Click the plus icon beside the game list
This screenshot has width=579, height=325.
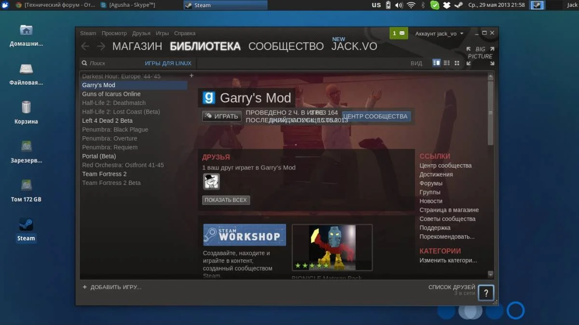click(x=192, y=76)
